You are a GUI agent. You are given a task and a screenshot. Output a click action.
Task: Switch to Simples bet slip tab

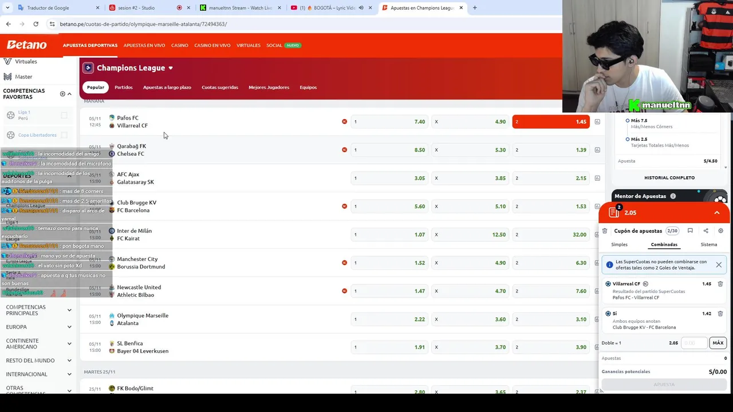click(619, 244)
